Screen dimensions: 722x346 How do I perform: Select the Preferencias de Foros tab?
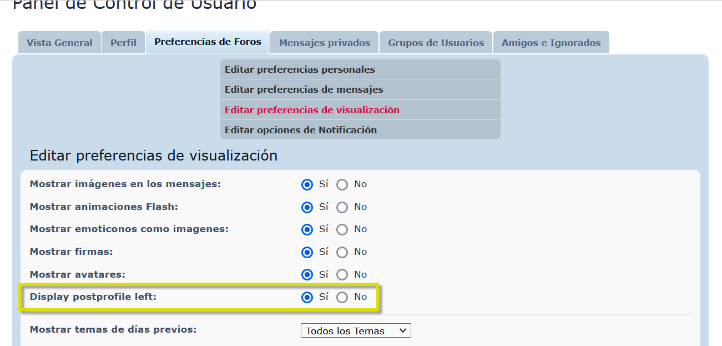click(x=208, y=42)
